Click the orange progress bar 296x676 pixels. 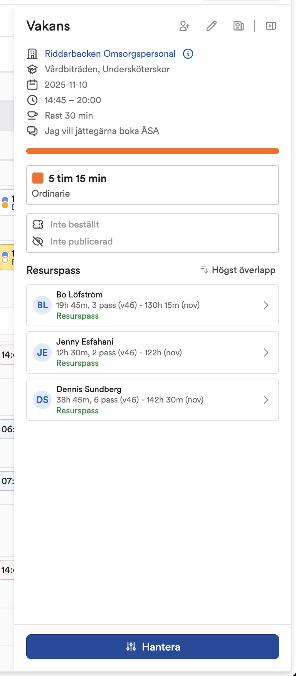pyautogui.click(x=153, y=151)
